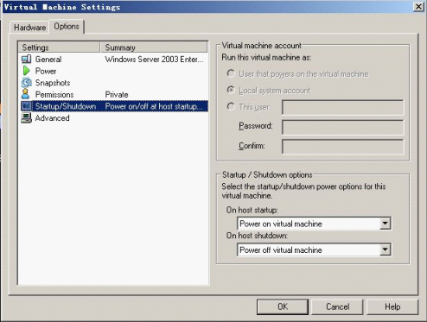This screenshot has width=427, height=322.
Task: Click the Cancel button
Action: click(337, 306)
